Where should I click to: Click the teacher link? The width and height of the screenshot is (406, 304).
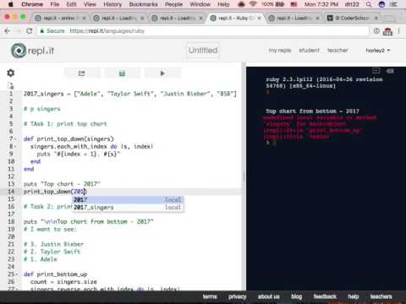point(337,51)
